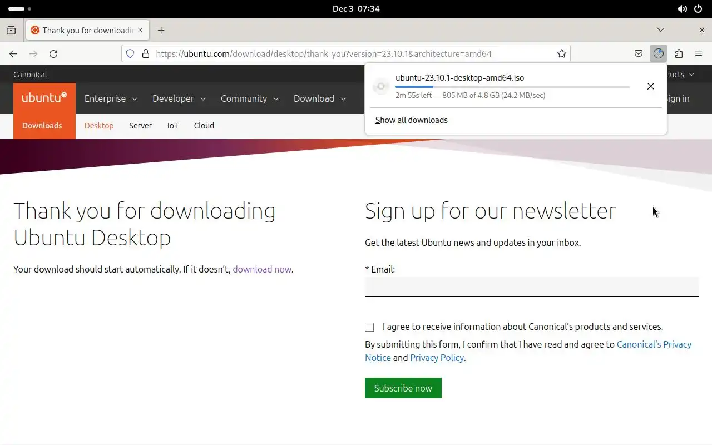Viewport: 712px width, 445px height.
Task: Switch to the Server tab
Action: click(x=140, y=126)
